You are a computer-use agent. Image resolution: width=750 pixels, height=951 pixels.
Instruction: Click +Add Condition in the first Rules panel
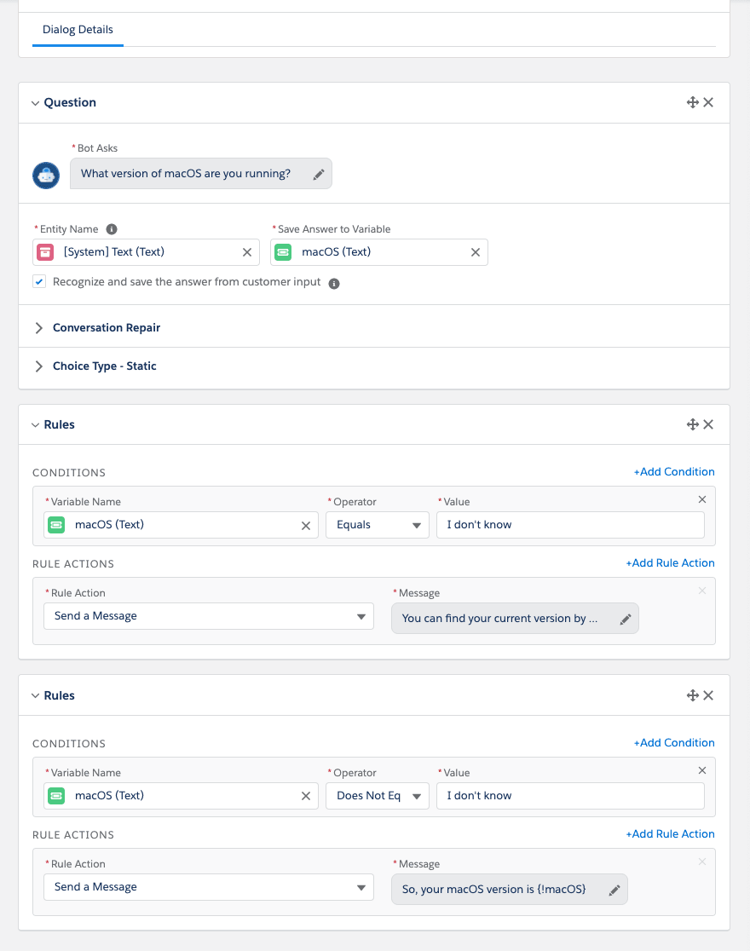(x=673, y=472)
